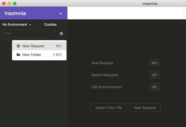This screenshot has width=186, height=127.
Task: Click the ⌘P shortcut key badge
Action: tap(154, 75)
